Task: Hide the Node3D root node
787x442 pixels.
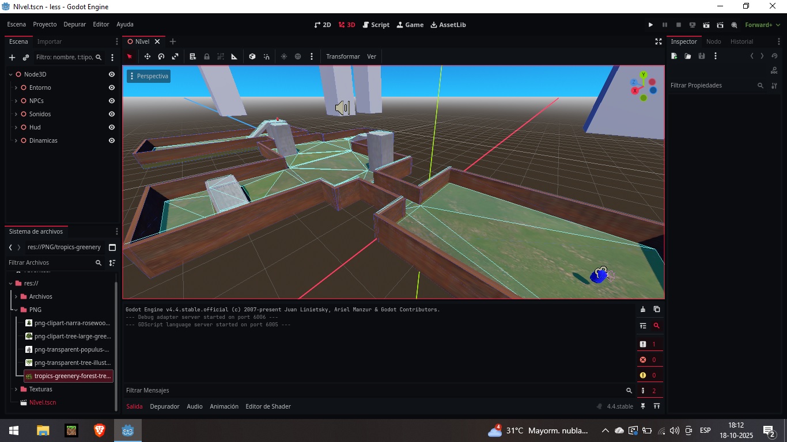Action: [112, 74]
